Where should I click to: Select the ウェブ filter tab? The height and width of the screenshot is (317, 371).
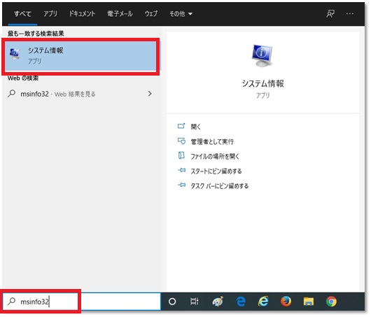[x=151, y=14]
